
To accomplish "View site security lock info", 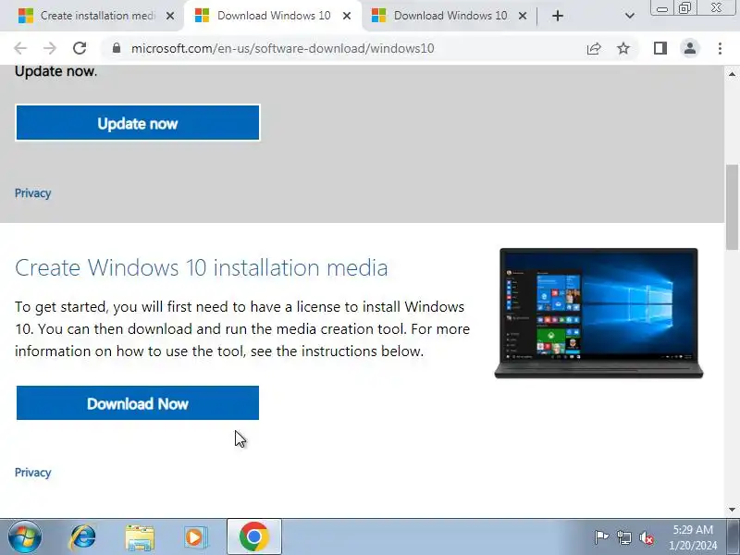I will coord(117,48).
